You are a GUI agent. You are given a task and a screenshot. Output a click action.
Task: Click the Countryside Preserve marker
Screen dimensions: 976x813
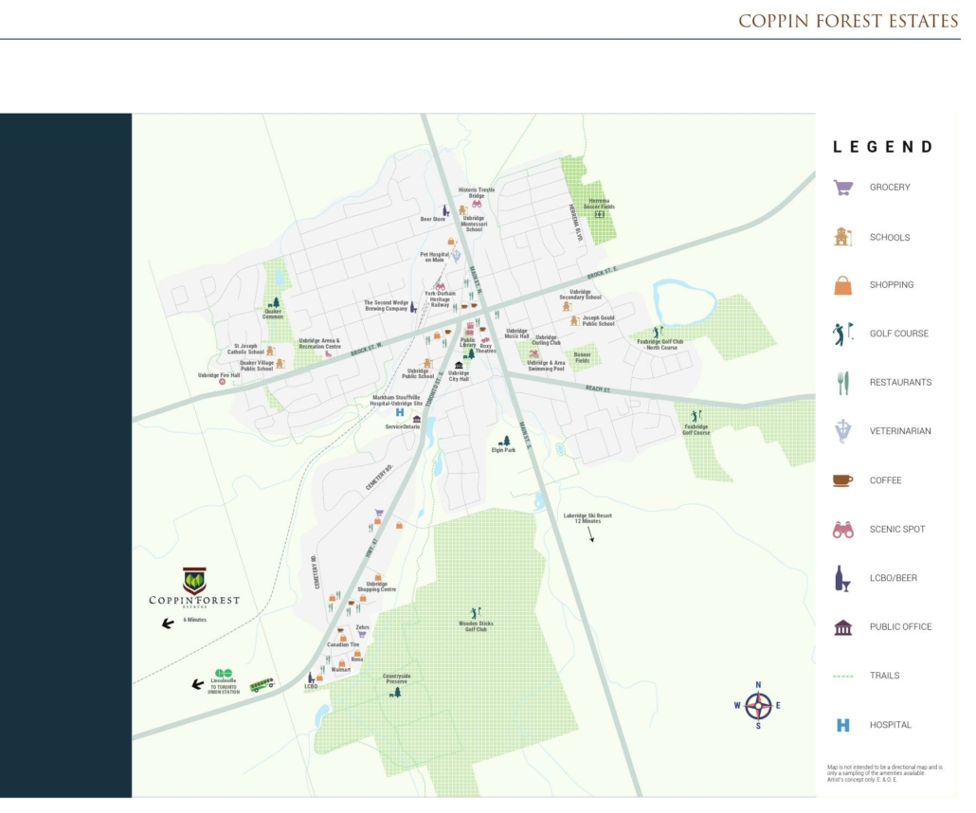[396, 692]
